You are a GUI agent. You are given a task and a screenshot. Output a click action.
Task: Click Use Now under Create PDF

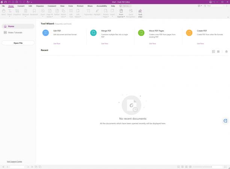tap(200, 43)
